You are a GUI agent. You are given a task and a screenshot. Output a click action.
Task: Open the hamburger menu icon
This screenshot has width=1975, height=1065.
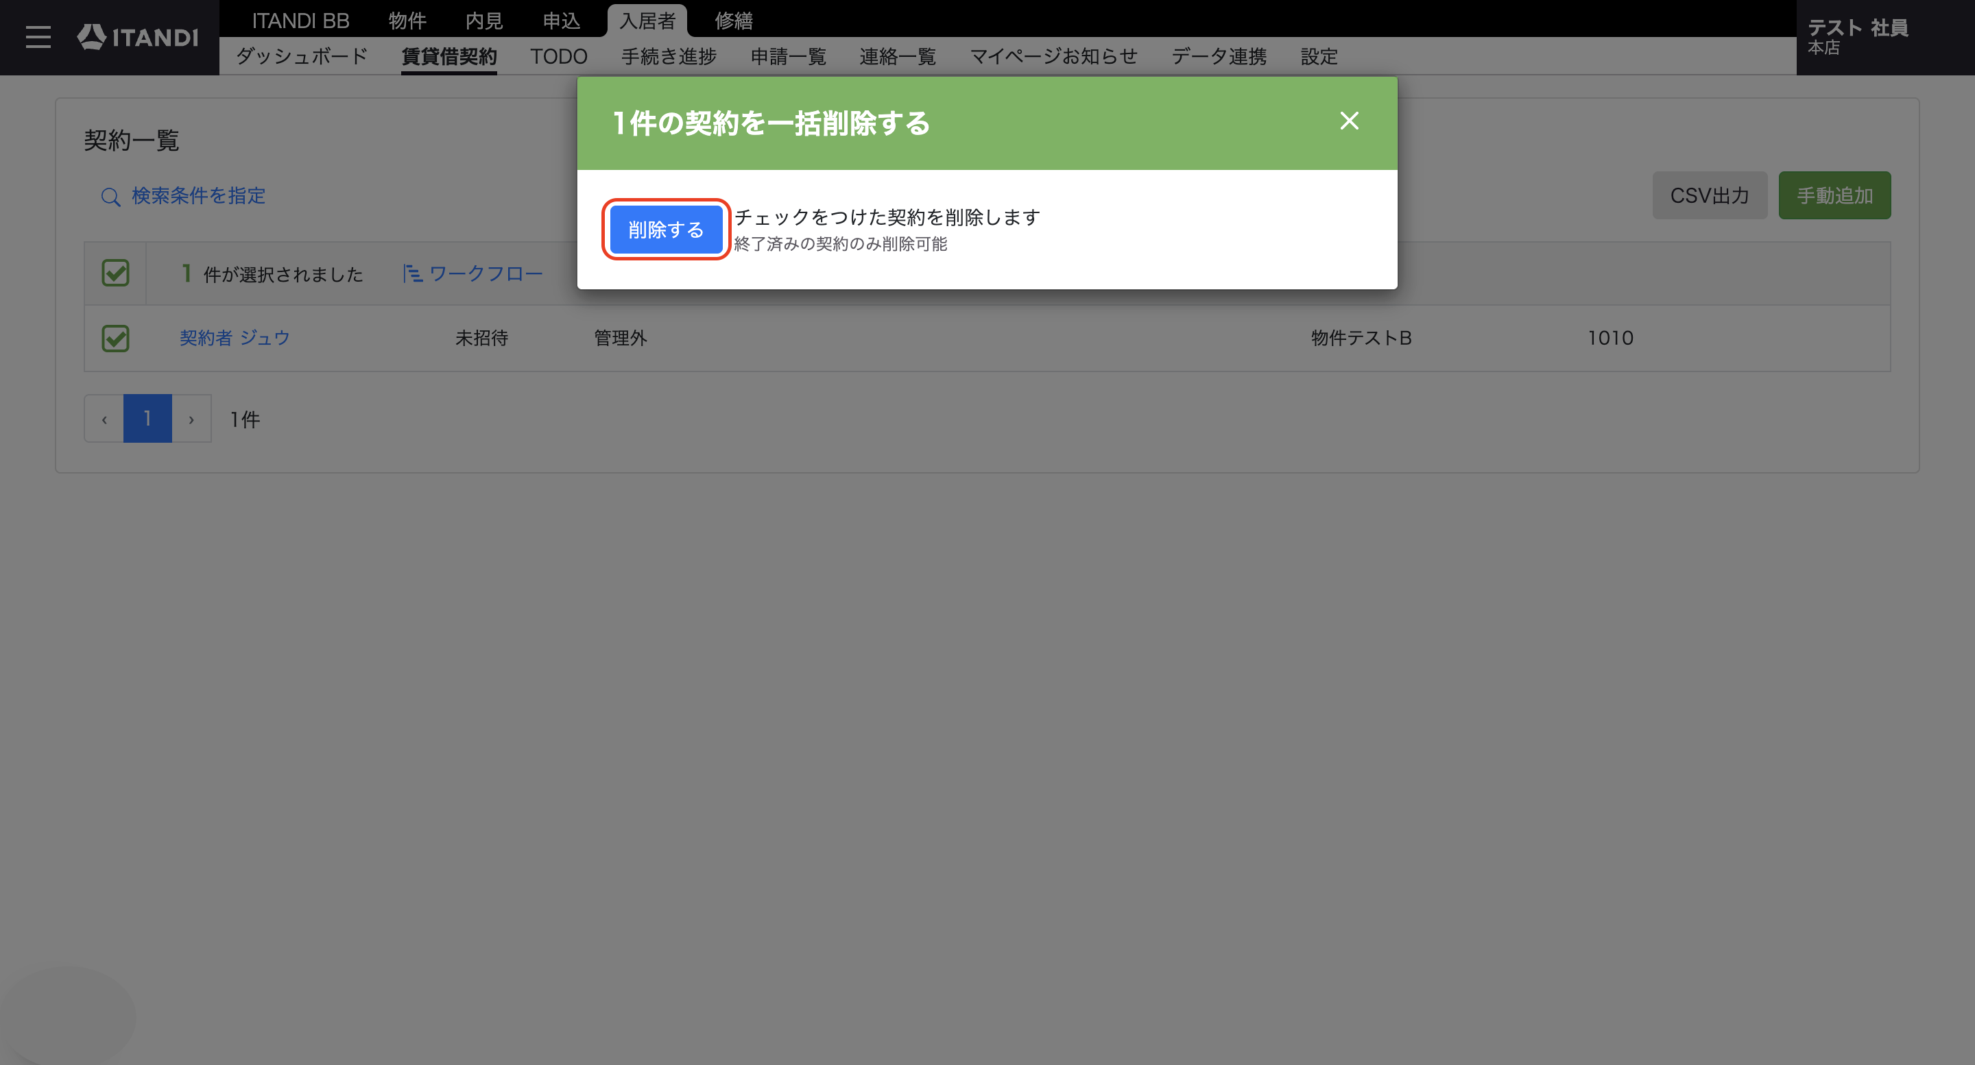tap(38, 37)
